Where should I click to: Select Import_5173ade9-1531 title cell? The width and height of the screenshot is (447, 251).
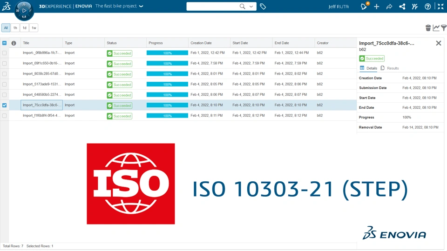click(41, 84)
